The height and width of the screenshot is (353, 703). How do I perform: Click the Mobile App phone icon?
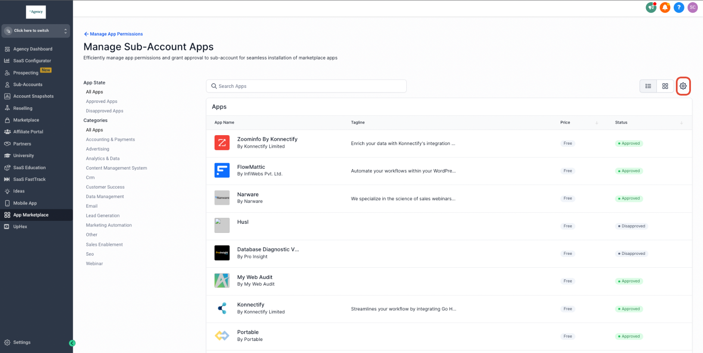click(7, 203)
